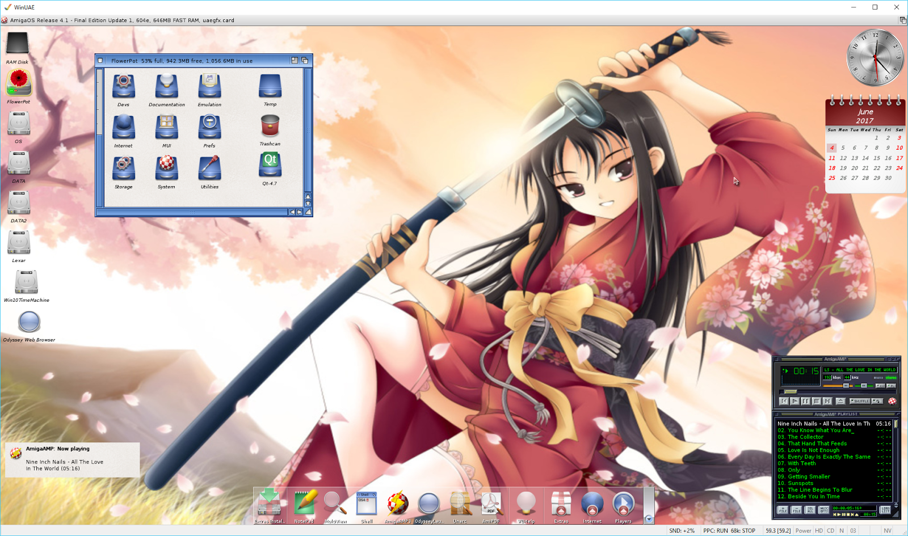Open WBHelp from the dock
The width and height of the screenshot is (908, 536).
click(526, 505)
